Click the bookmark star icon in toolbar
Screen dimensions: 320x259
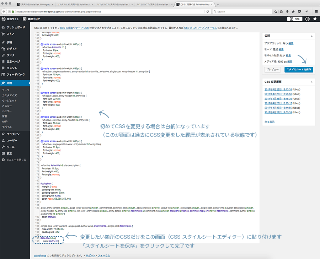pos(276,11)
